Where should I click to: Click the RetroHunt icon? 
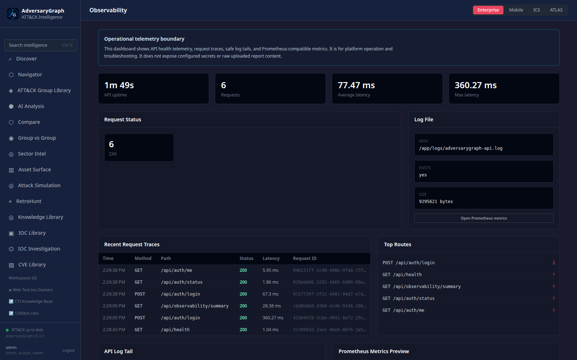tap(10, 202)
